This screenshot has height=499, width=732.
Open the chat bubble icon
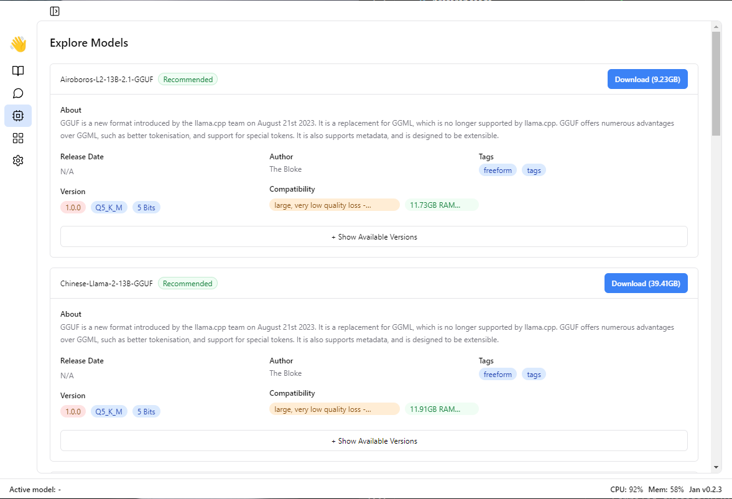18,93
